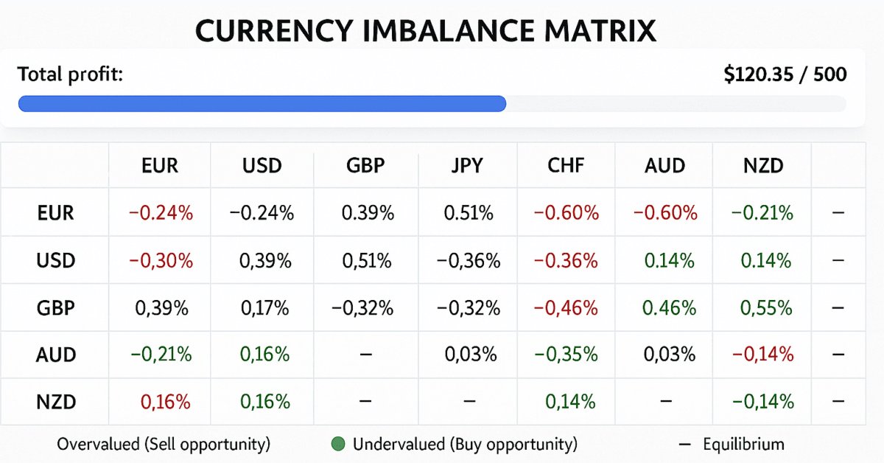Click the Overvalued (Sell opportunity) legend label
This screenshot has width=884, height=463.
(x=164, y=445)
